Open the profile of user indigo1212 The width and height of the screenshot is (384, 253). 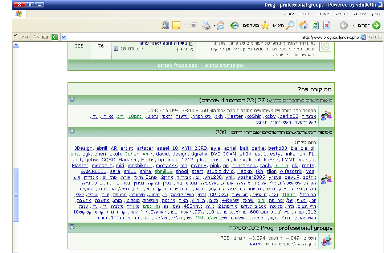point(180,160)
